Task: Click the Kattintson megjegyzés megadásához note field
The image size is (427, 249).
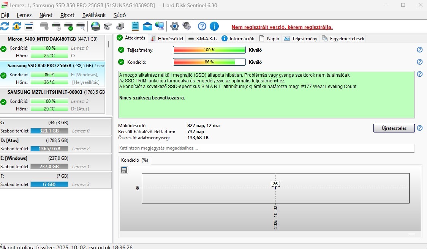Action: click(266, 148)
